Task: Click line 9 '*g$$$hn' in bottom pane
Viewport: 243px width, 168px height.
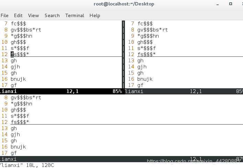Action: [21, 104]
